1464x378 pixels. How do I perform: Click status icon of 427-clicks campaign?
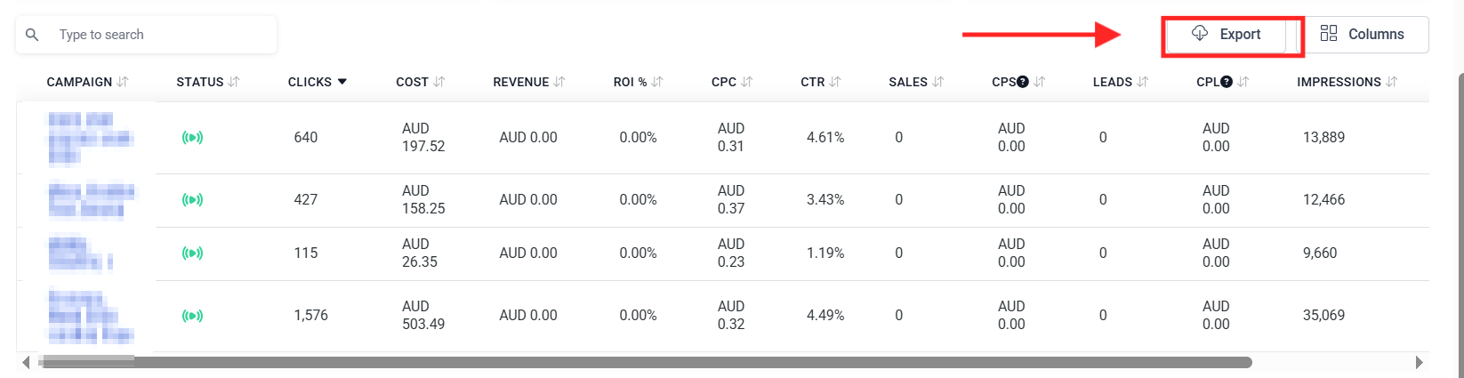192,200
